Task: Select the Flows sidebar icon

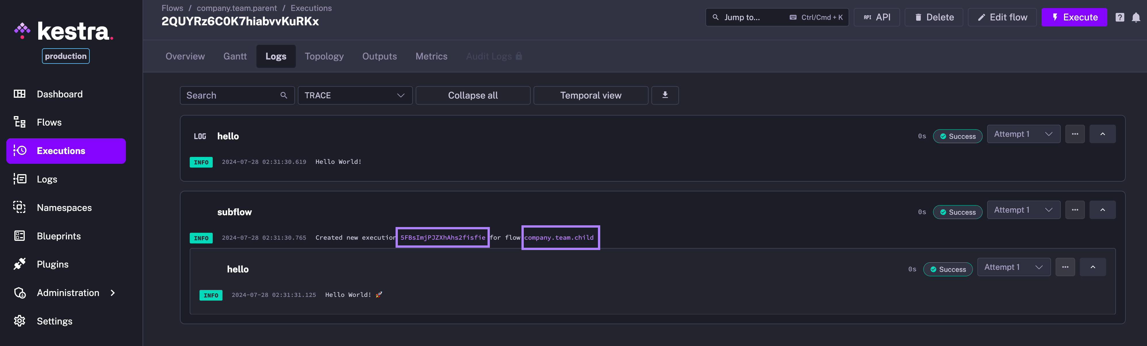Action: click(x=20, y=122)
